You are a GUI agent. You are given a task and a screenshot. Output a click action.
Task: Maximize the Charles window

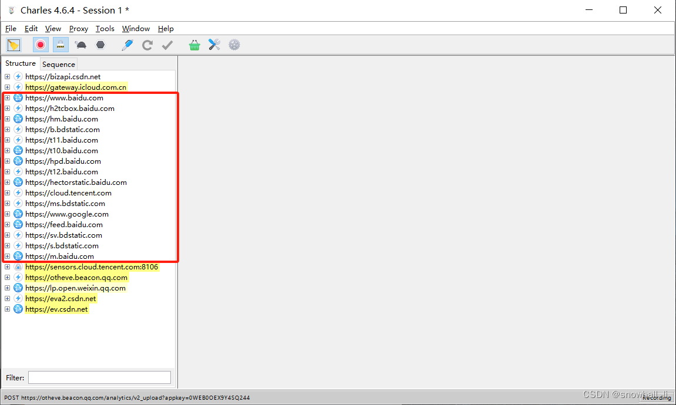(x=623, y=10)
